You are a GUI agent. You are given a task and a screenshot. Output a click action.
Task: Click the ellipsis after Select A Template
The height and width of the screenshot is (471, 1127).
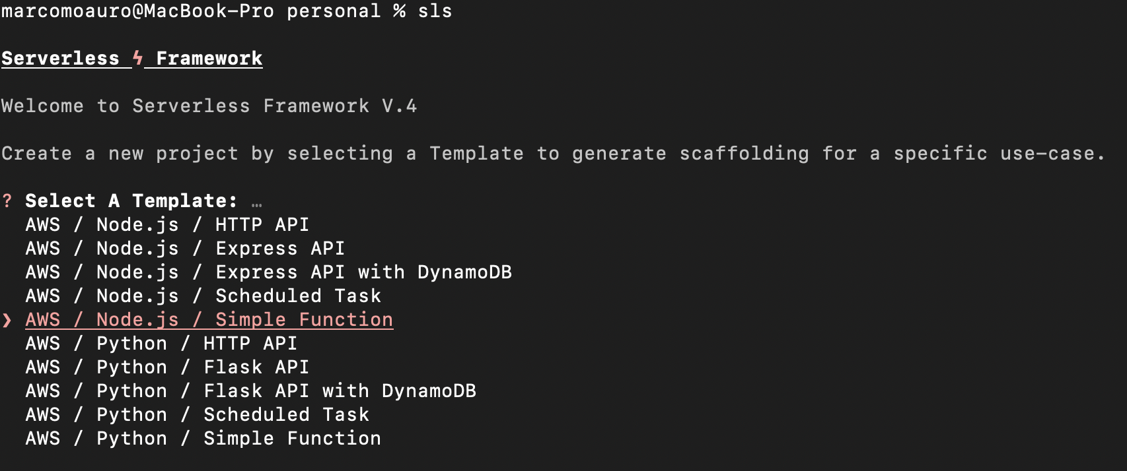coord(256,203)
